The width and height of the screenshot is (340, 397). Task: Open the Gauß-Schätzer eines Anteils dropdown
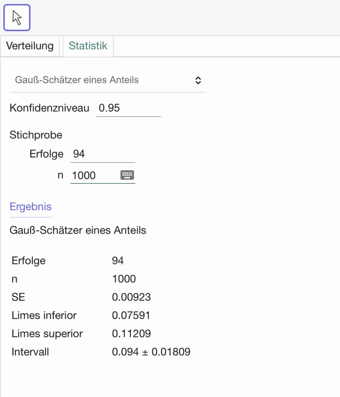tap(108, 80)
